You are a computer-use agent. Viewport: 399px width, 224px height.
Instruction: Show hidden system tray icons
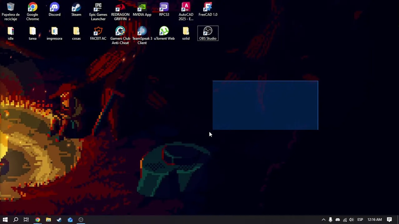pos(323,220)
